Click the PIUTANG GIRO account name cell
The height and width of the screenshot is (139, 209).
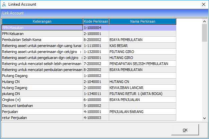[x=142, y=52]
